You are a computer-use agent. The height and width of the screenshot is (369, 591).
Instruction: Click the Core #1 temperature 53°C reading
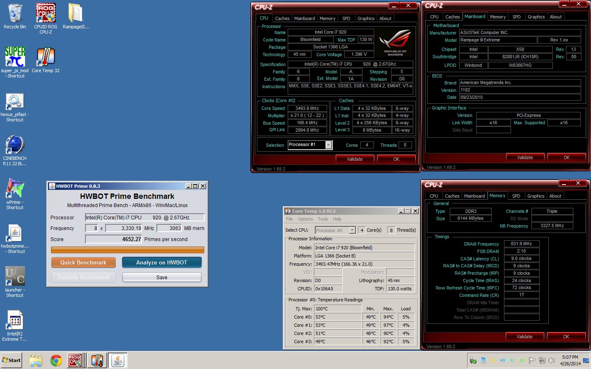(x=338, y=325)
